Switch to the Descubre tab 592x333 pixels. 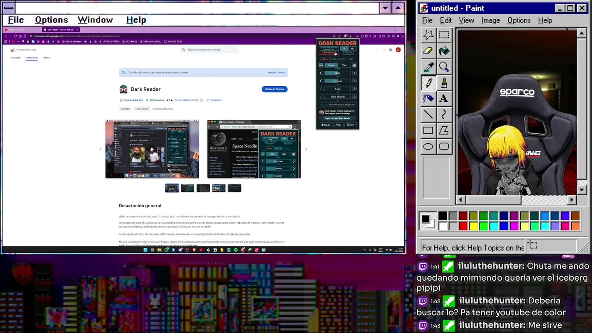pyautogui.click(x=15, y=58)
